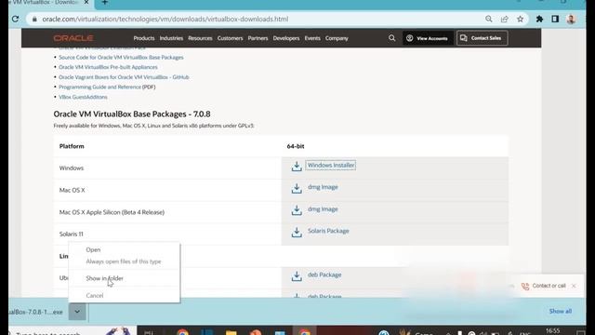
Task: Click download icon beside first deb Package
Action: click(x=297, y=276)
